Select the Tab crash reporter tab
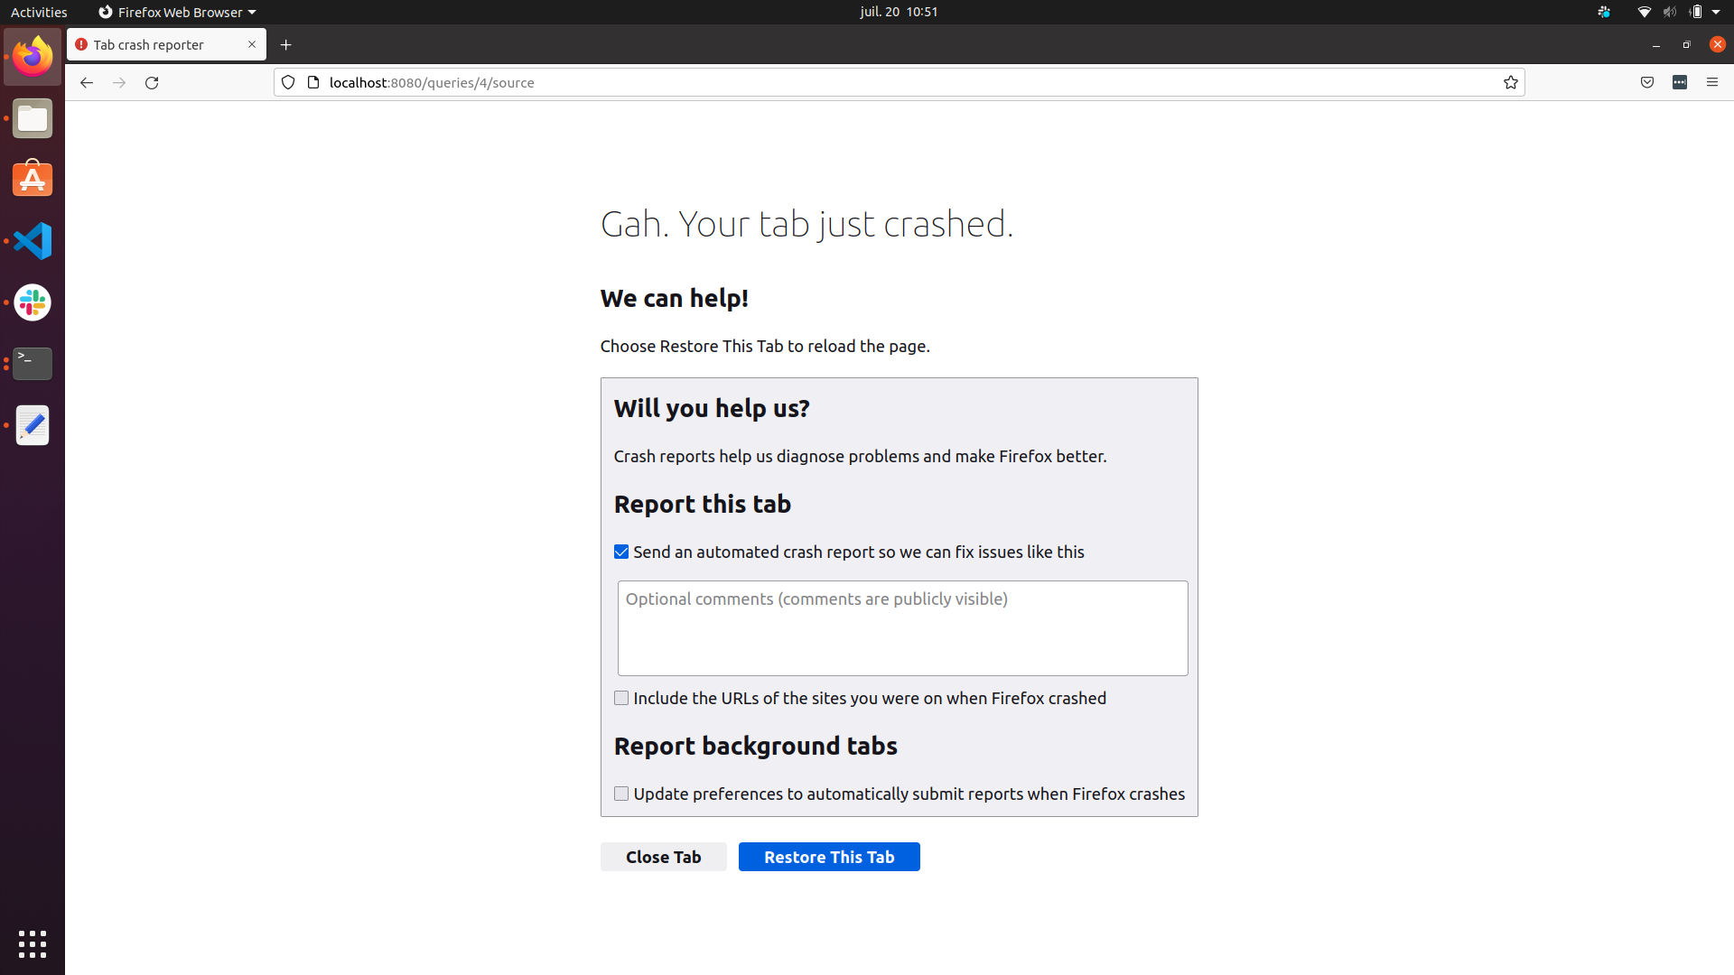 [166, 44]
